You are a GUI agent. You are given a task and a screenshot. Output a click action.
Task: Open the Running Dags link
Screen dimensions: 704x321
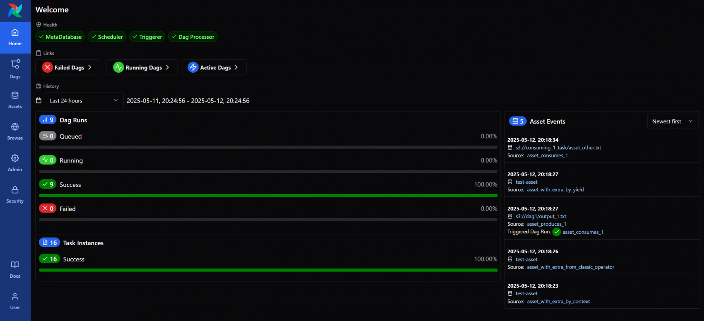pos(142,67)
